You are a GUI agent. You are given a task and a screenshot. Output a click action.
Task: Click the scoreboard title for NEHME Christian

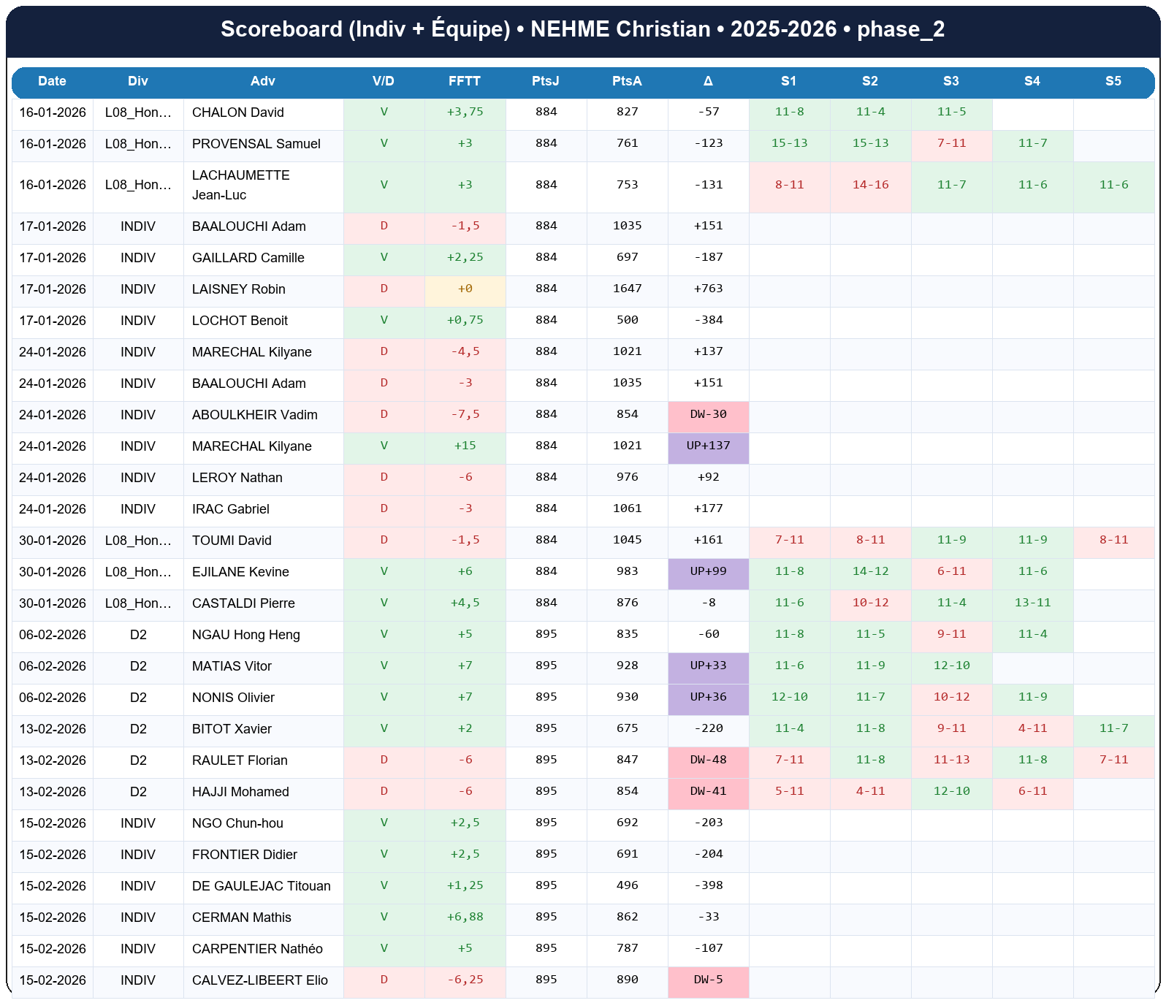(x=582, y=29)
